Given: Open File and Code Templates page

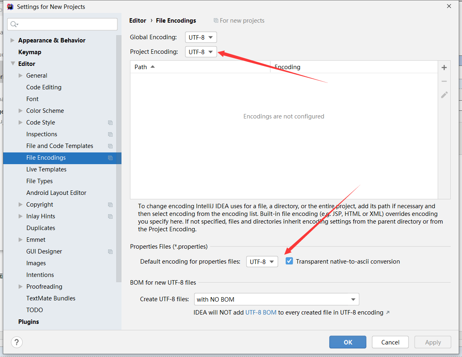Looking at the screenshot, I should pos(60,146).
